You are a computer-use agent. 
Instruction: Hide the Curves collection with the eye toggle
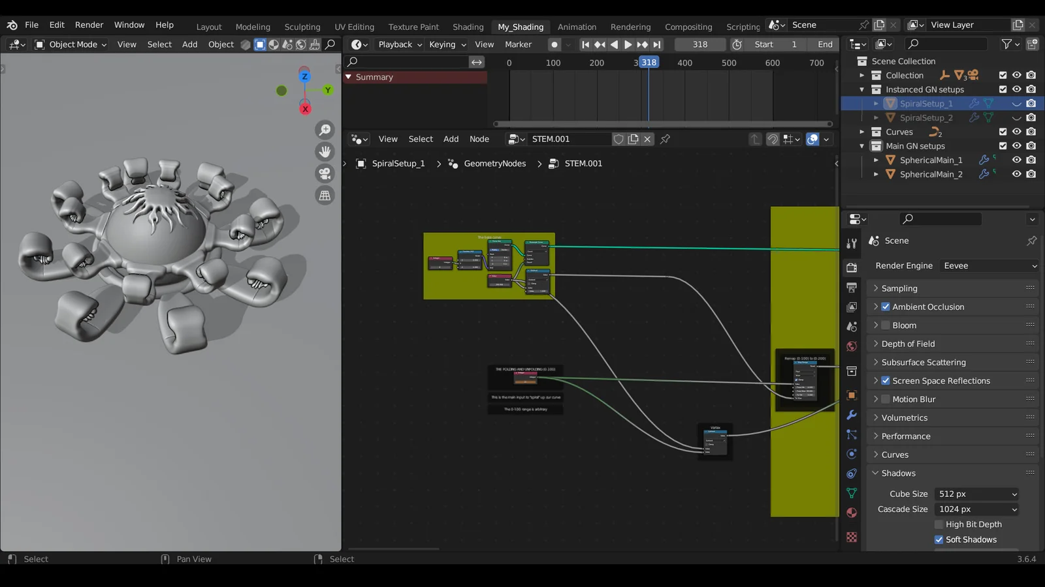click(x=1016, y=131)
